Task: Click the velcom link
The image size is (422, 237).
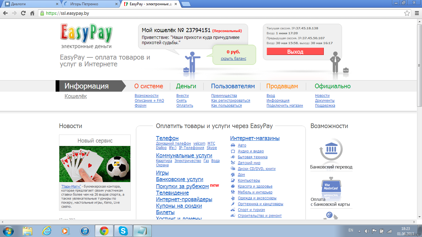Action: tap(199, 143)
